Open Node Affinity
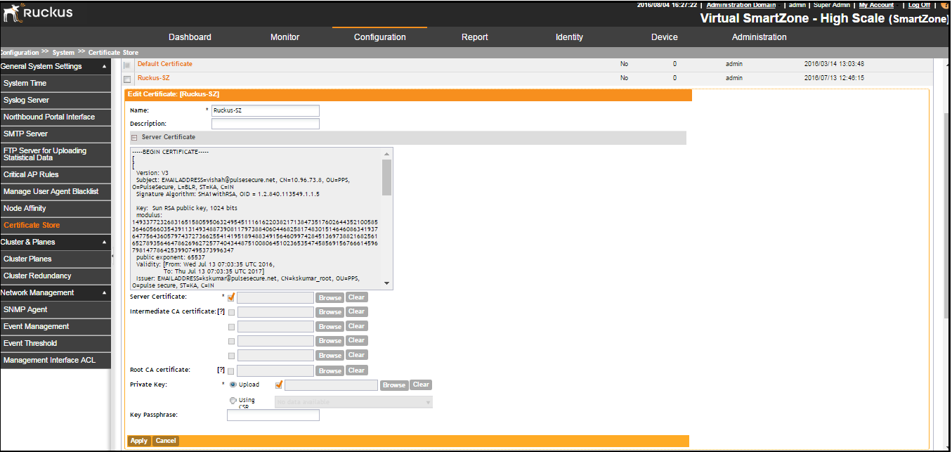This screenshot has width=952, height=452. [56, 208]
